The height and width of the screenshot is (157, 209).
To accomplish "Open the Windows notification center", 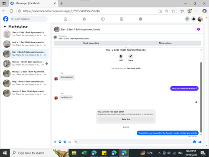I will [x=203, y=153].
